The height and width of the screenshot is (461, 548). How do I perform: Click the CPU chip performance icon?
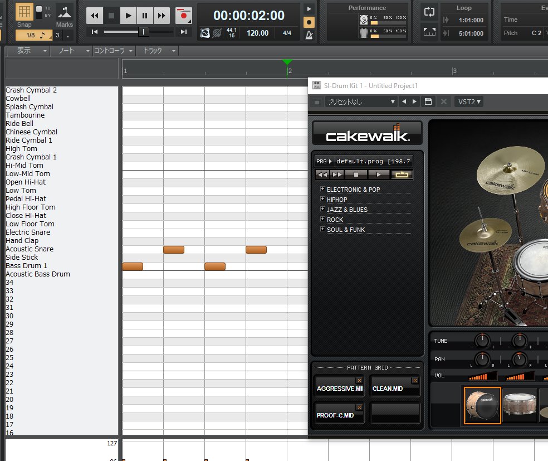[x=364, y=33]
